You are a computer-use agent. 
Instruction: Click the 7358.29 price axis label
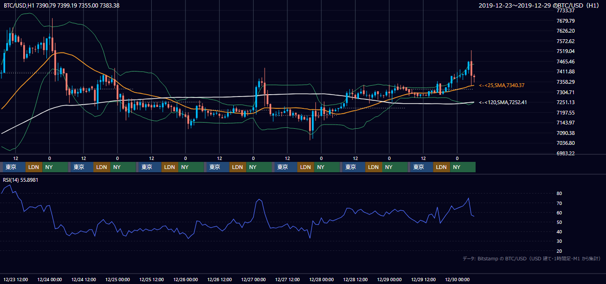(565, 82)
